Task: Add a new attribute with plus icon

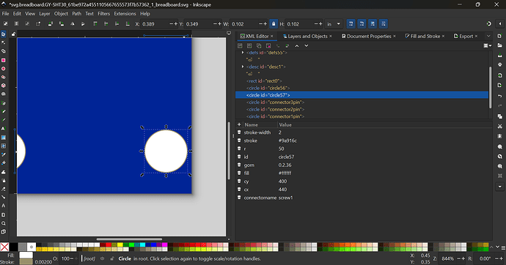Action: [x=239, y=124]
